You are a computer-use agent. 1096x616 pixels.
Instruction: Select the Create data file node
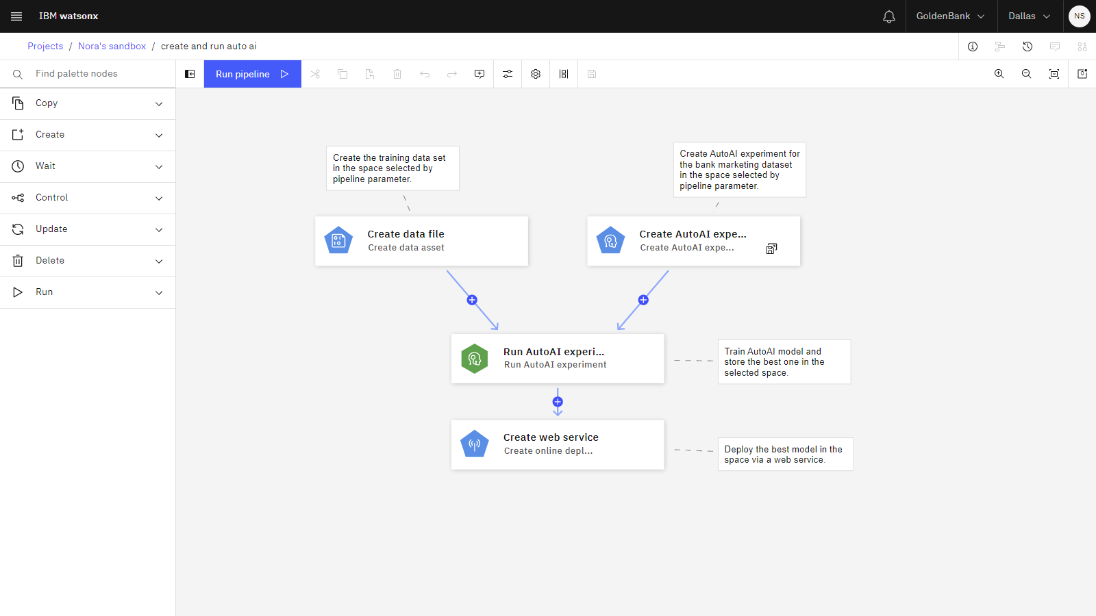[421, 241]
